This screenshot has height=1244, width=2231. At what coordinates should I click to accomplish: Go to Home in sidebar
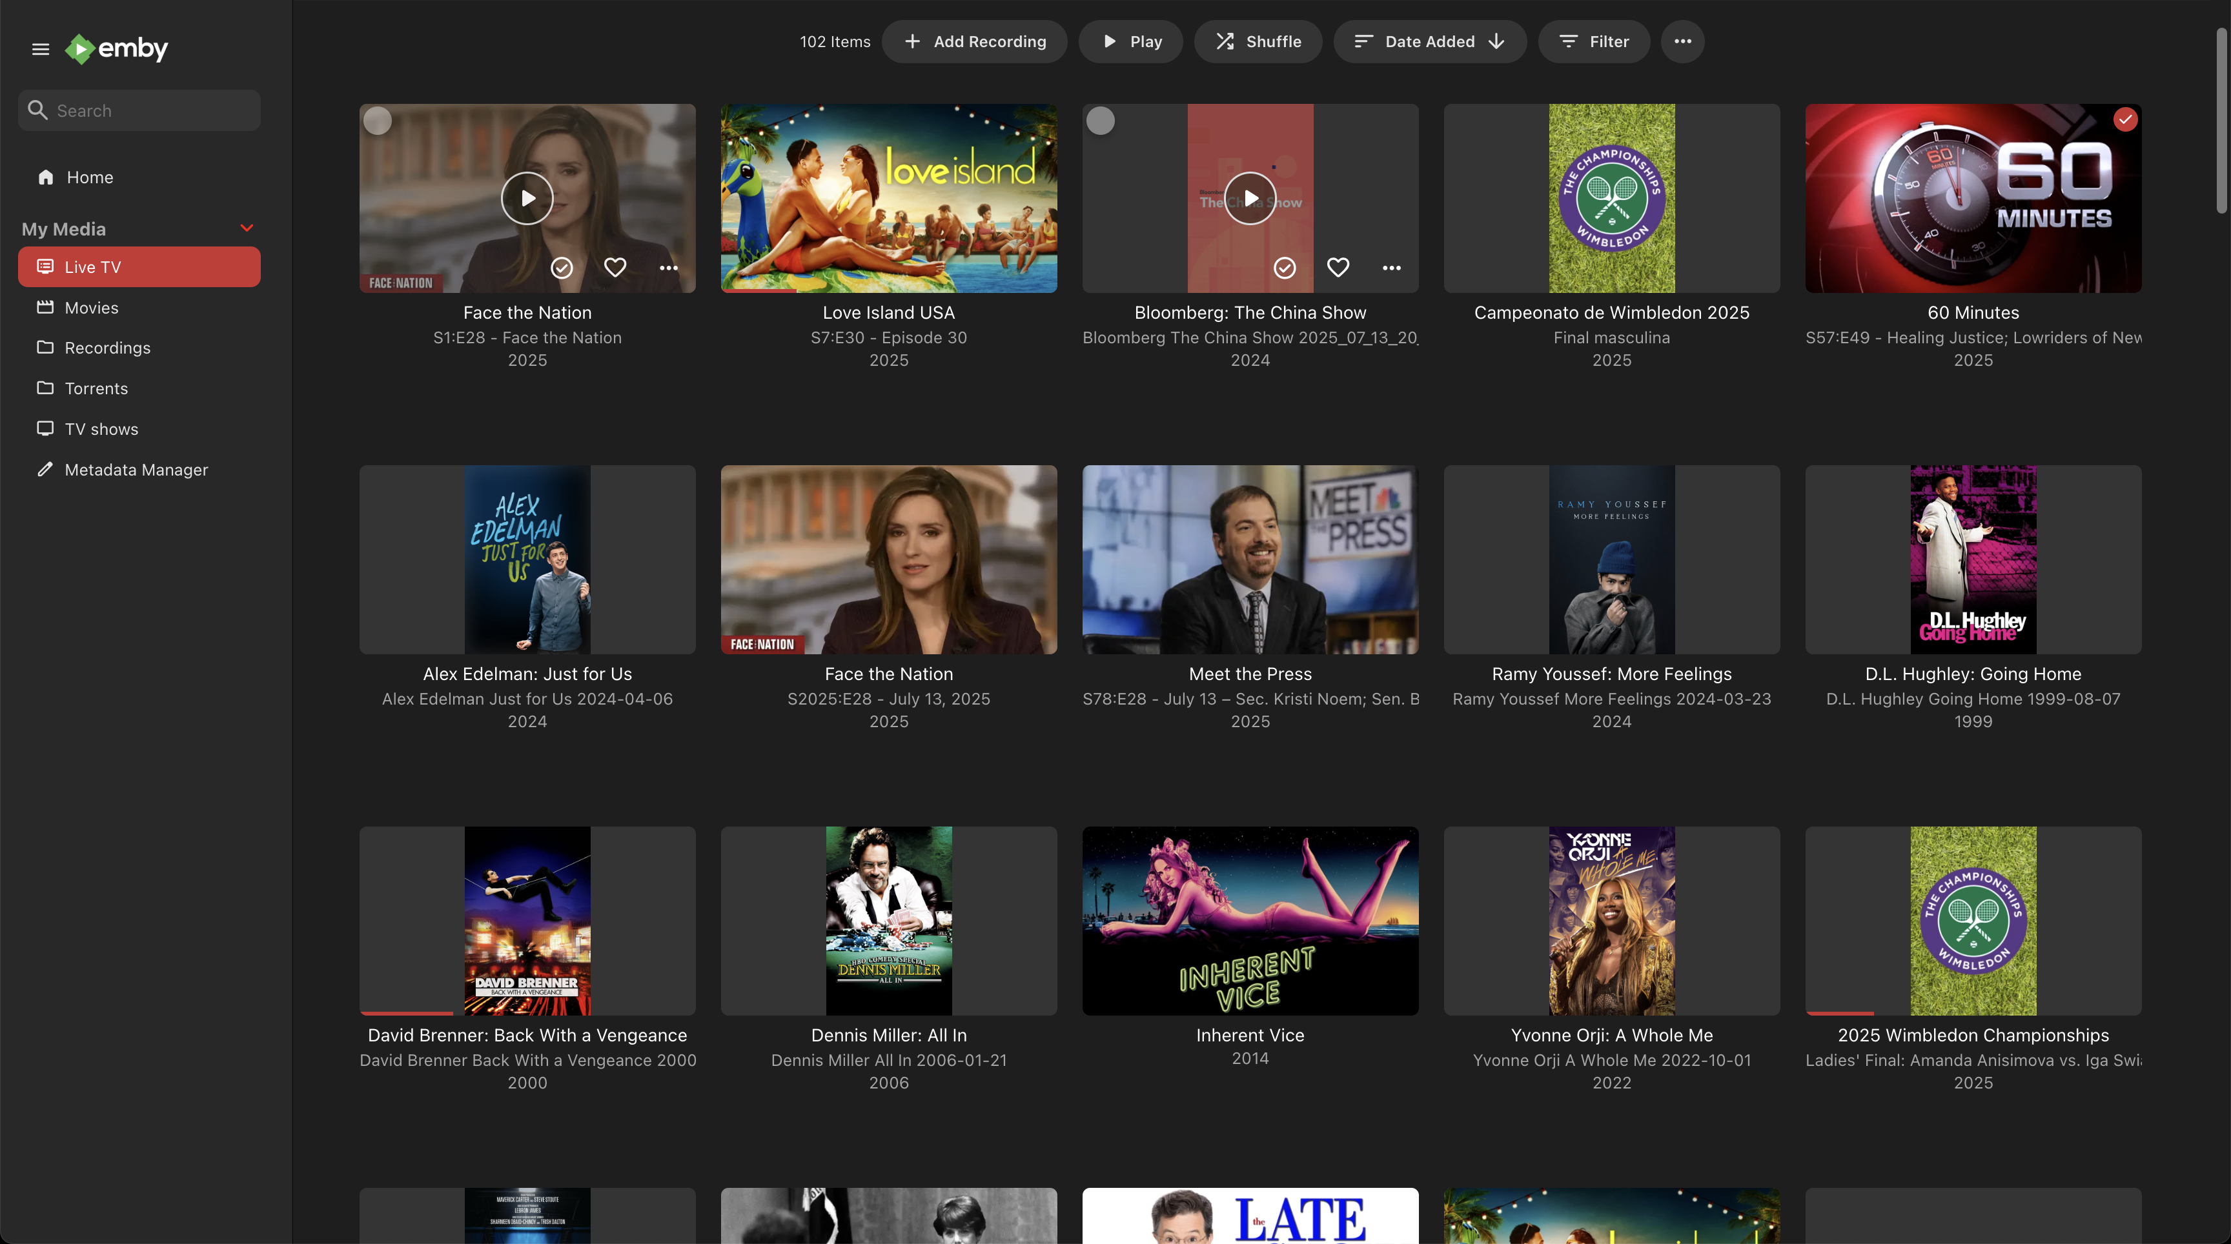tap(139, 177)
